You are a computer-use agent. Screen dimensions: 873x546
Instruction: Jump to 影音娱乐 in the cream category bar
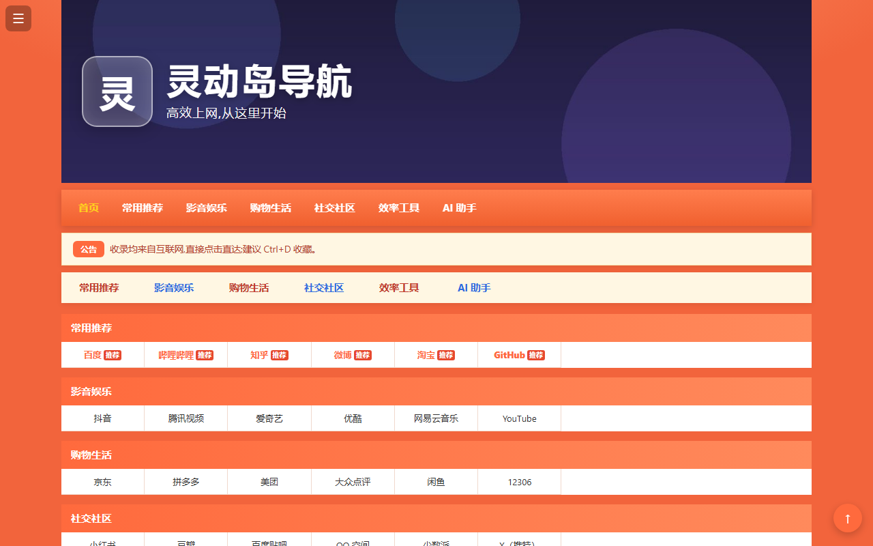[174, 288]
